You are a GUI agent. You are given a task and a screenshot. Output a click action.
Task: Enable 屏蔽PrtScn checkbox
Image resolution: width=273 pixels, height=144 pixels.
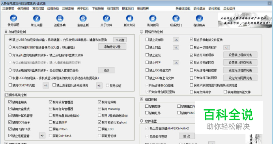pos(50,129)
